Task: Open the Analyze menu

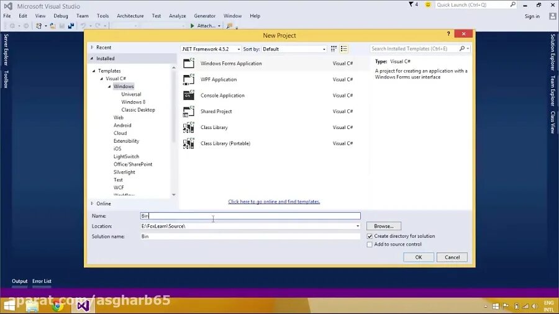Action: tap(178, 16)
